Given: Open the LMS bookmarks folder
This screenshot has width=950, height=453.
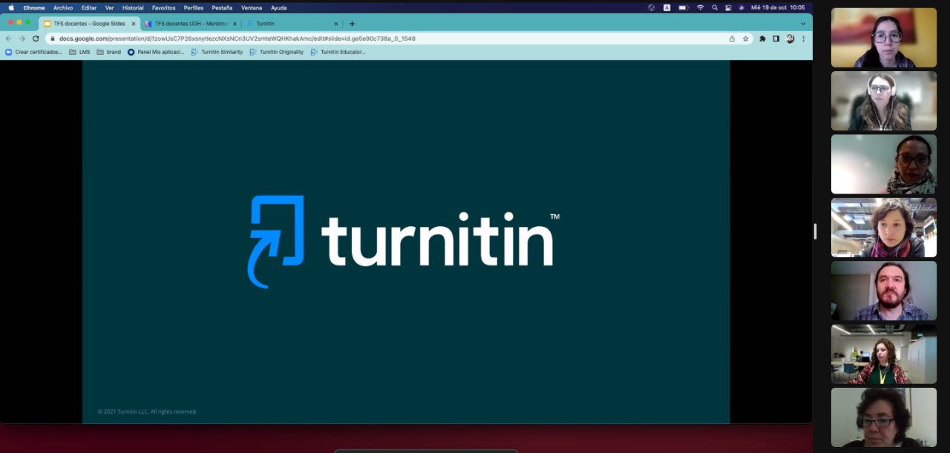Looking at the screenshot, I should click(79, 52).
